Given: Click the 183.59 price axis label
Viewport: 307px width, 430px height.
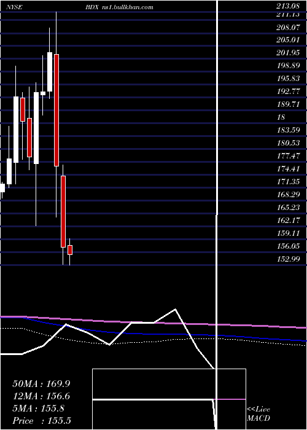Looking at the screenshot, I should 288,130.
